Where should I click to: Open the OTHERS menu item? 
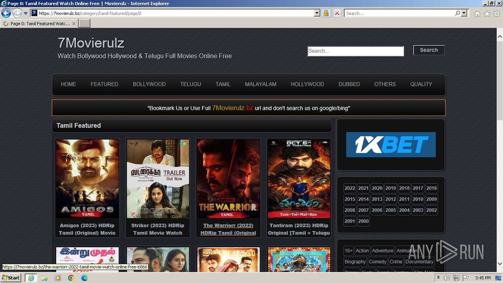(385, 84)
